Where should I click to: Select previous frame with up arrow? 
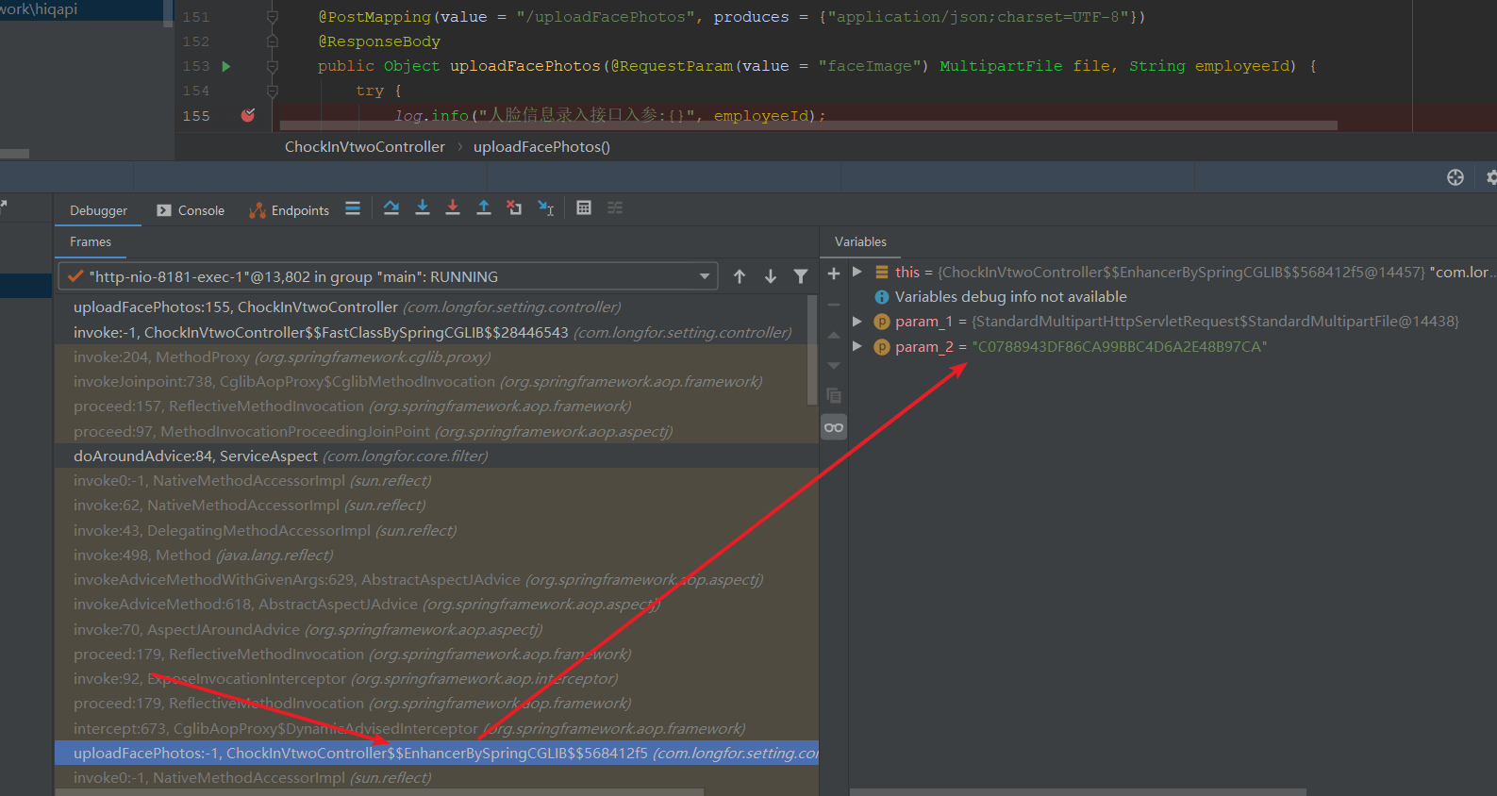740,276
